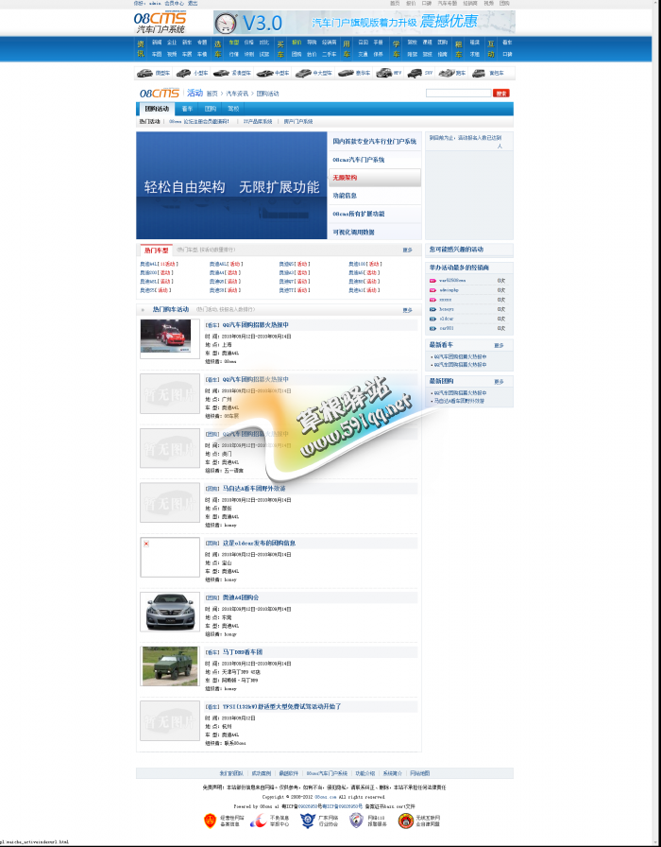This screenshot has width=661, height=847.
Task: Open the 看车 tab
Action: click(x=187, y=109)
